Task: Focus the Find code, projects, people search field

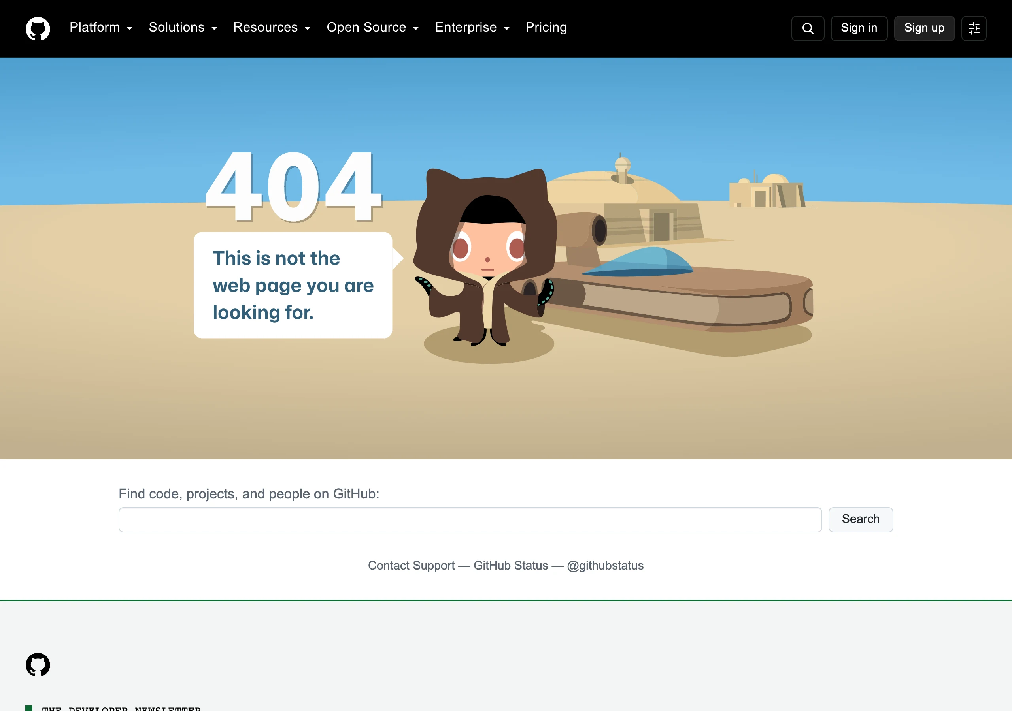Action: click(x=470, y=520)
